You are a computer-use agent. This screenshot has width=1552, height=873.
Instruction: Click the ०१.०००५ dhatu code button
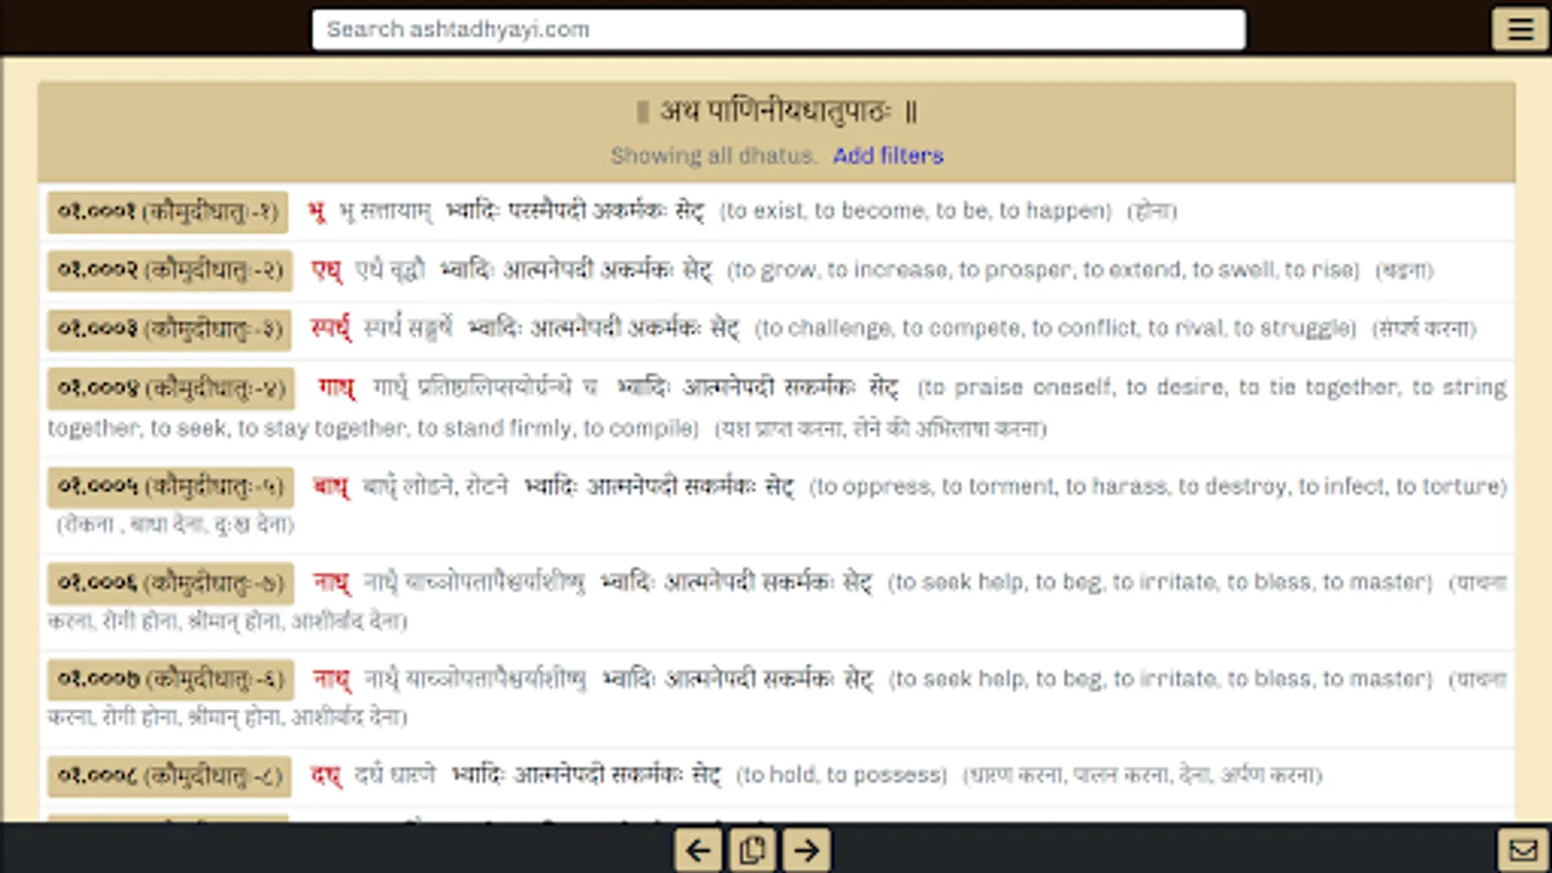pos(171,487)
